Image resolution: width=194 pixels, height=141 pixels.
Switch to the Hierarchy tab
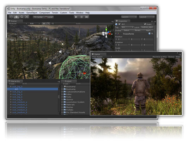coord(15,81)
